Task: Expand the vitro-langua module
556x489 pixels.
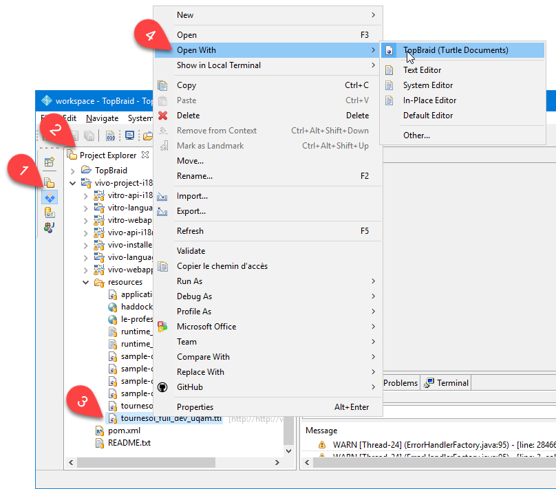Action: click(85, 208)
